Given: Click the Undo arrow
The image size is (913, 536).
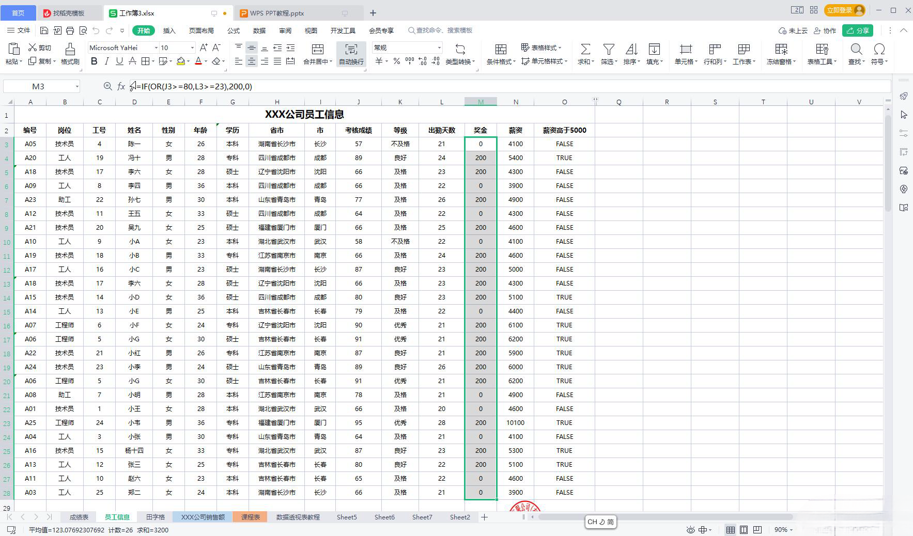Looking at the screenshot, I should tap(96, 30).
